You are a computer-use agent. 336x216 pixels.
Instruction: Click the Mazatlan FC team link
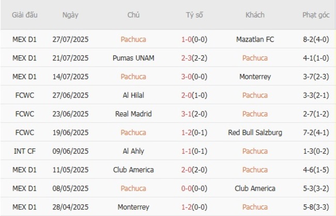tap(255, 39)
